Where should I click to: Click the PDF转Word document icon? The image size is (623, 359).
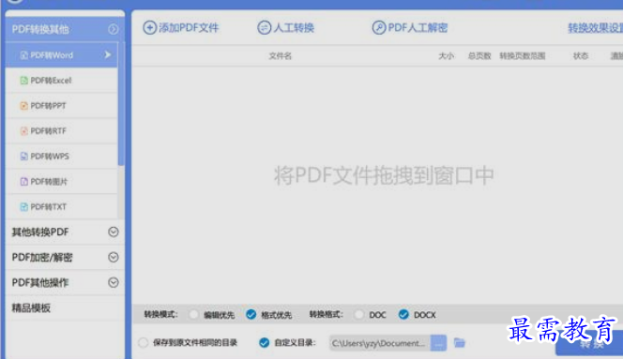24,55
